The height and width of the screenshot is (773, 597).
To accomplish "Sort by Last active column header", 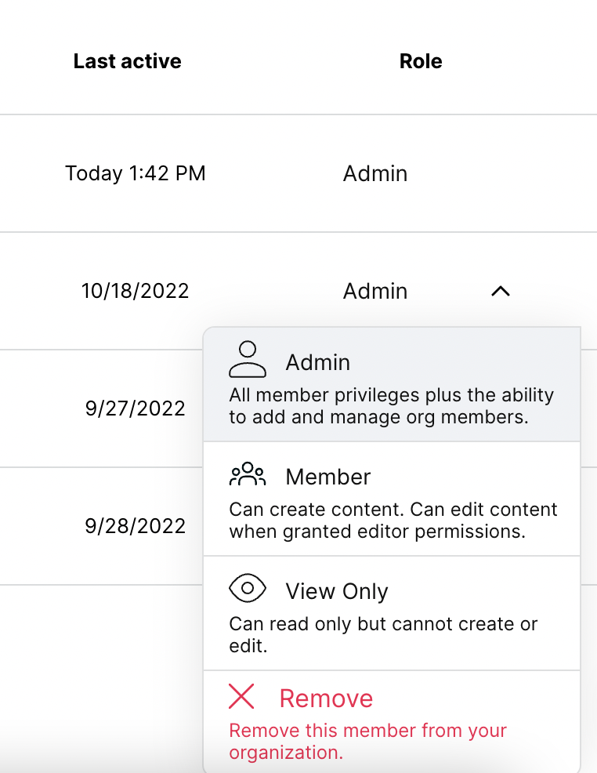I will pyautogui.click(x=128, y=61).
